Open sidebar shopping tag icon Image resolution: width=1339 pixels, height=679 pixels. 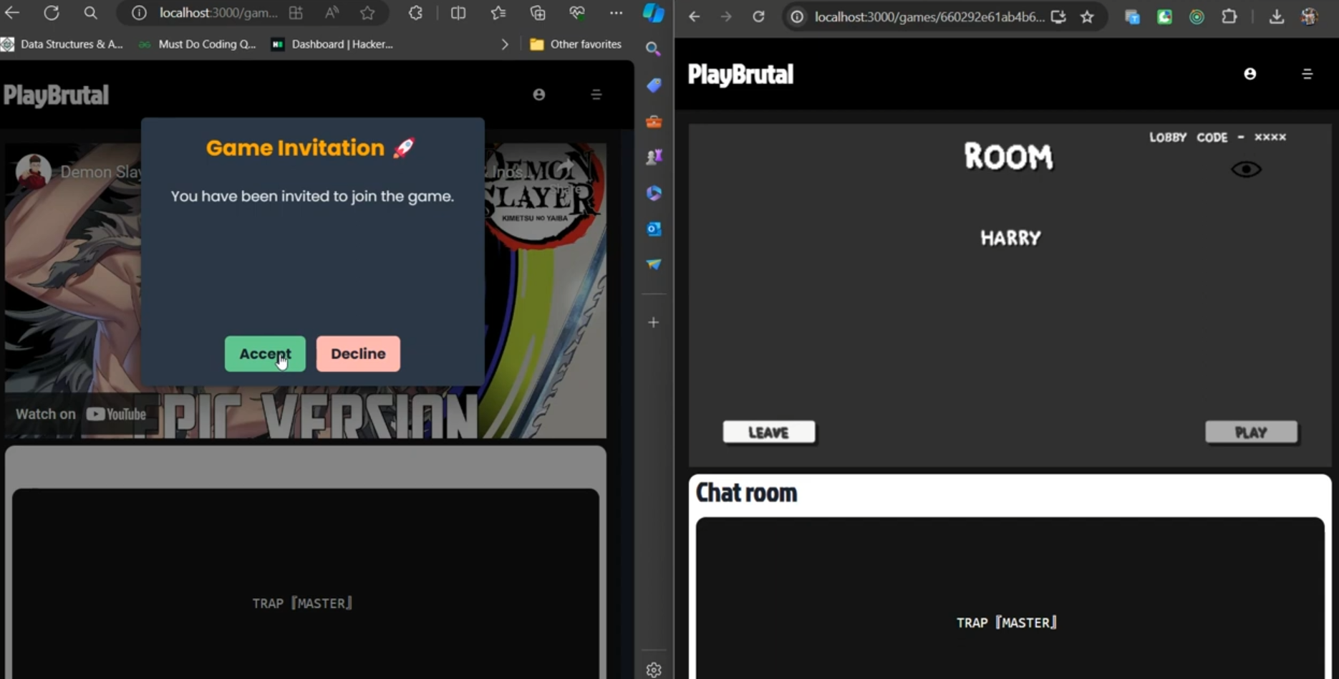[x=654, y=85]
